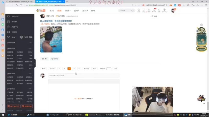209x117 pixels.
Task: Click the back-to-top arrow button
Action: click(204, 103)
